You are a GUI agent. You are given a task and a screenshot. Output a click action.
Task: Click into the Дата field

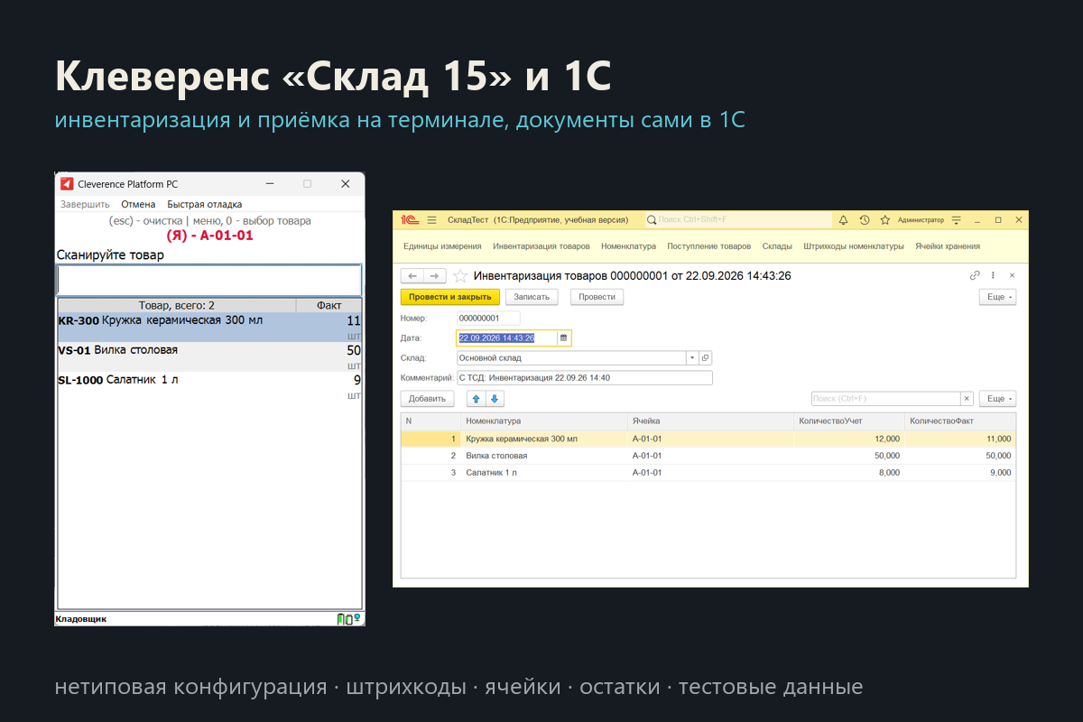507,338
